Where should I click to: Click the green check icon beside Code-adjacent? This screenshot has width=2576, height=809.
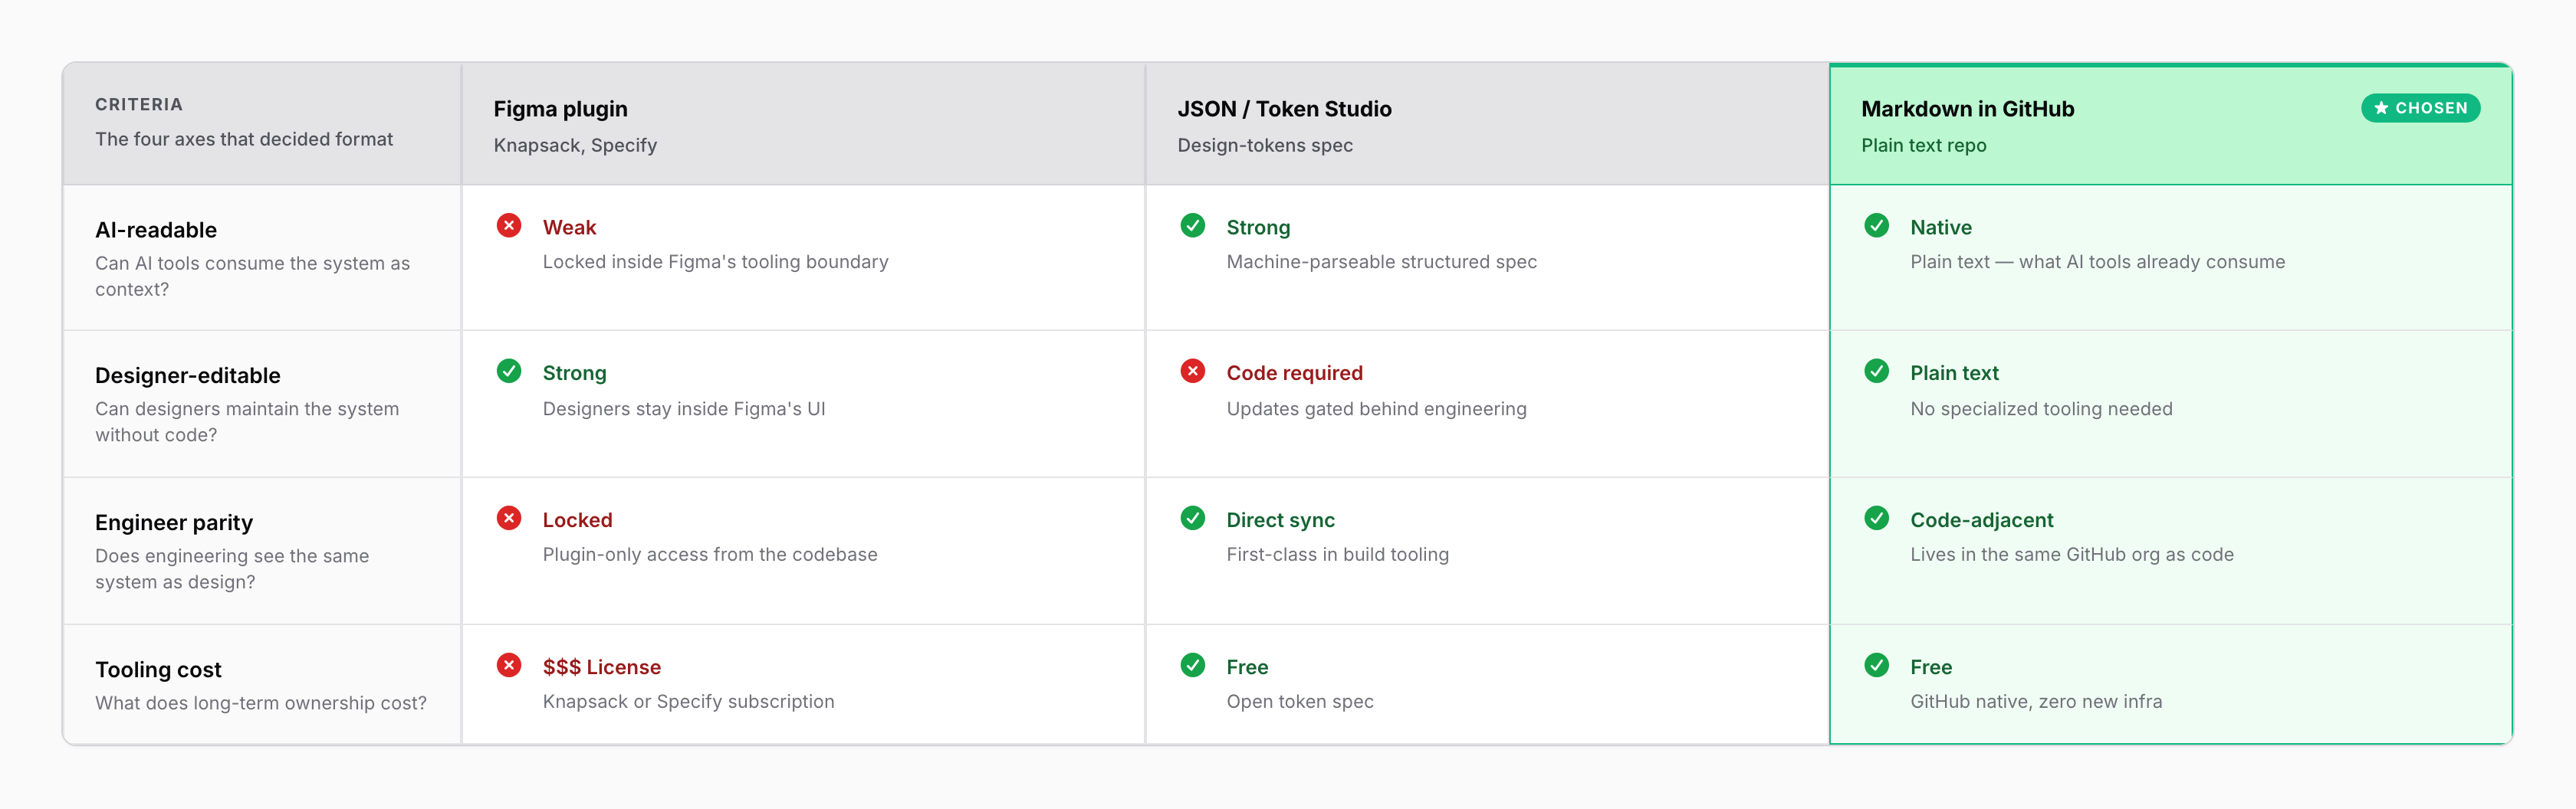point(1876,519)
